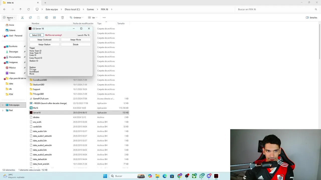Open the three-dot See more menu

click(x=104, y=17)
